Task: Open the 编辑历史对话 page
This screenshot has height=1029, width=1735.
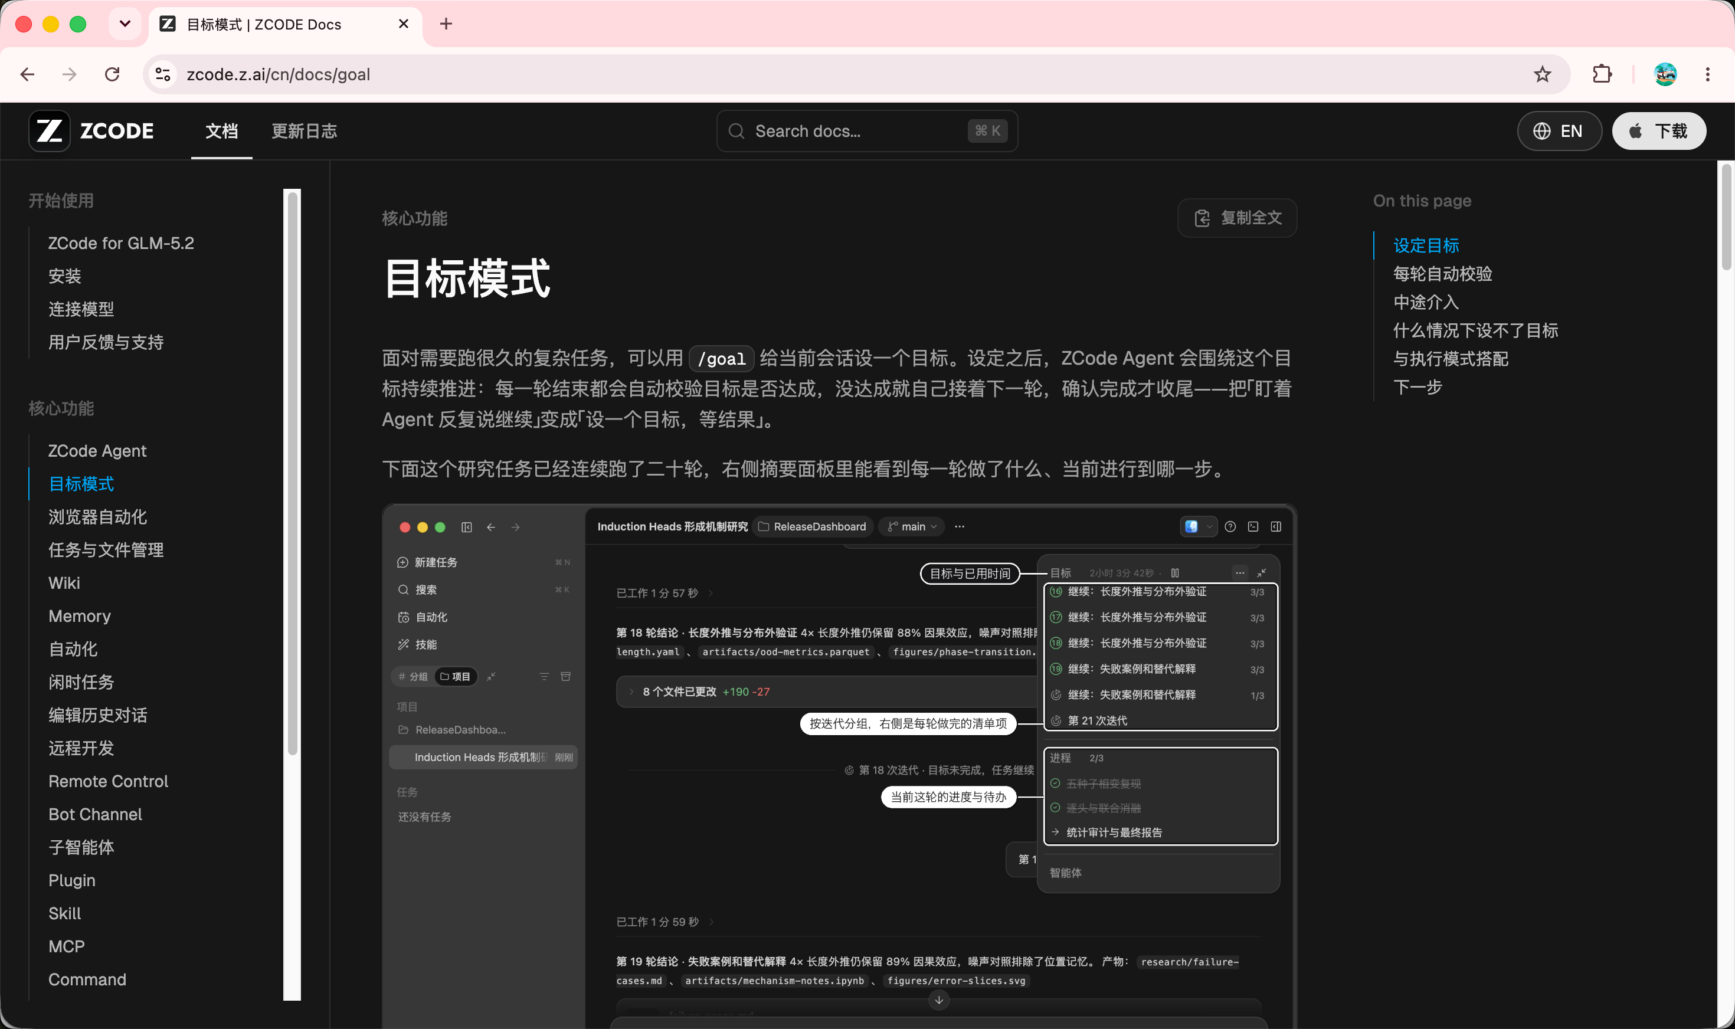Action: (x=98, y=715)
